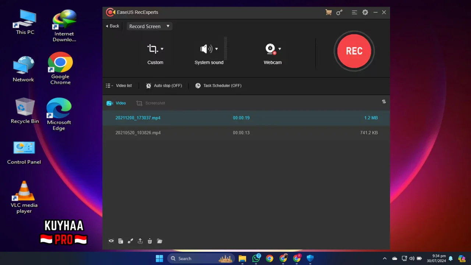Open Recycle Bin on the desktop
This screenshot has width=471, height=265.
point(25,110)
